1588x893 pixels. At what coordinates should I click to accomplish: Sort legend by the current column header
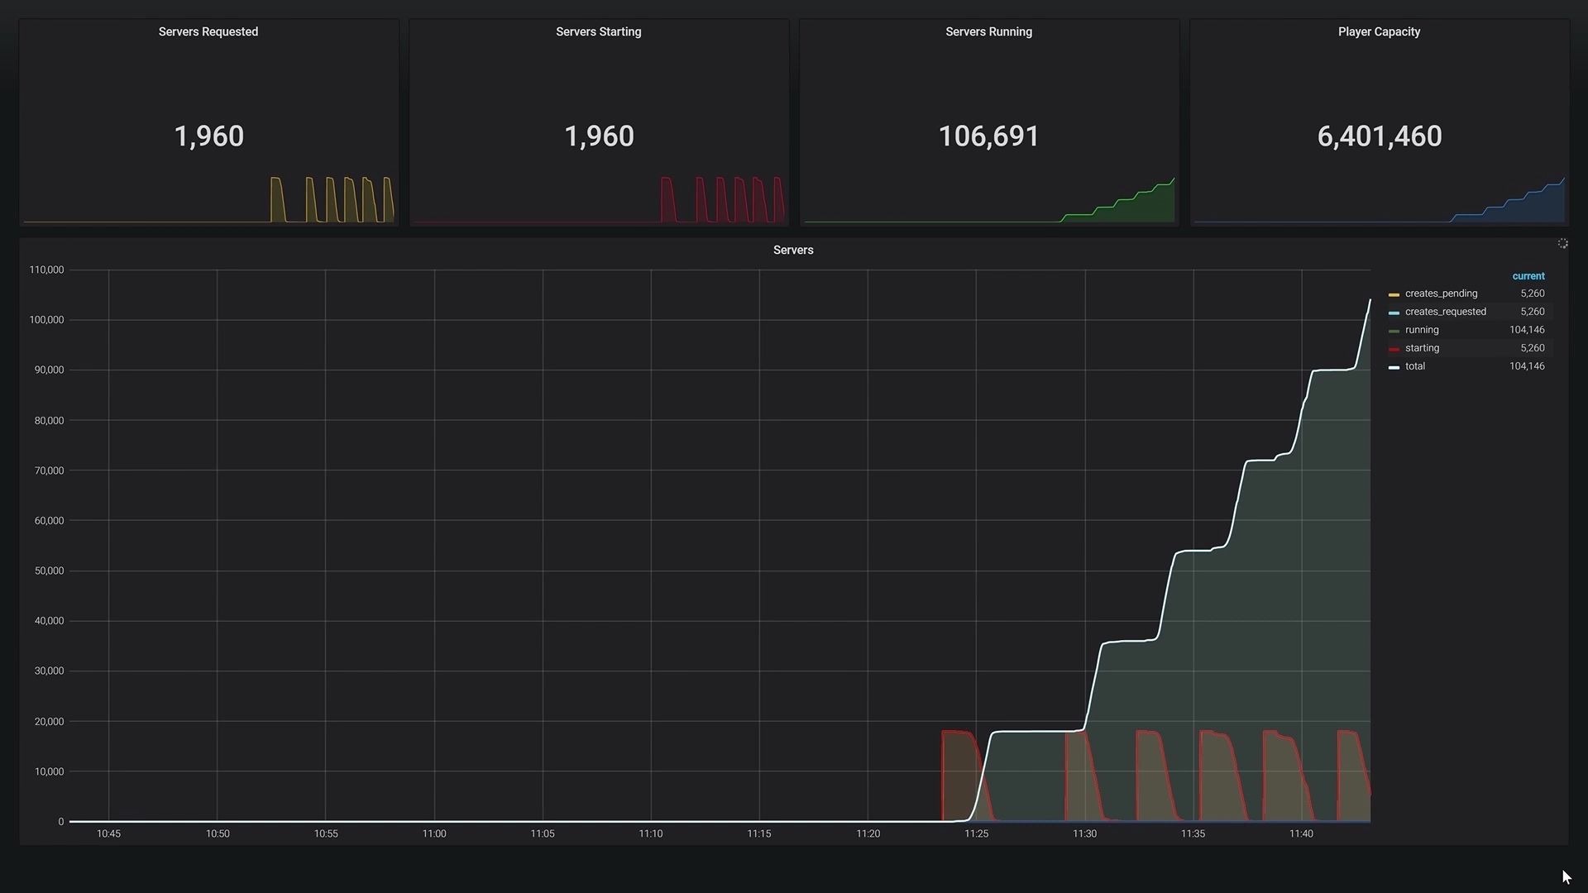1528,276
